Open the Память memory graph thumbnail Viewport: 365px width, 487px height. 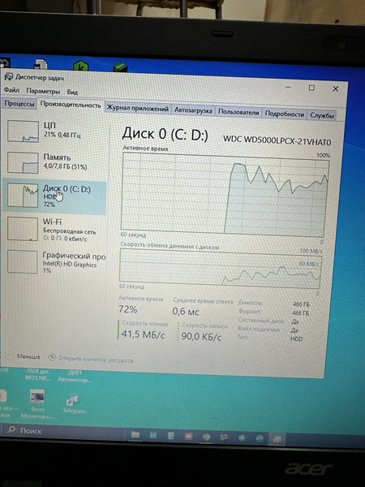24,162
